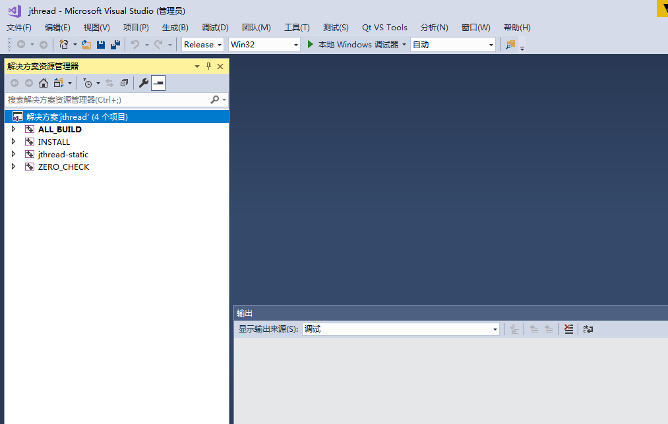
Task: Open the 视图(V) menu
Action: coord(97,28)
